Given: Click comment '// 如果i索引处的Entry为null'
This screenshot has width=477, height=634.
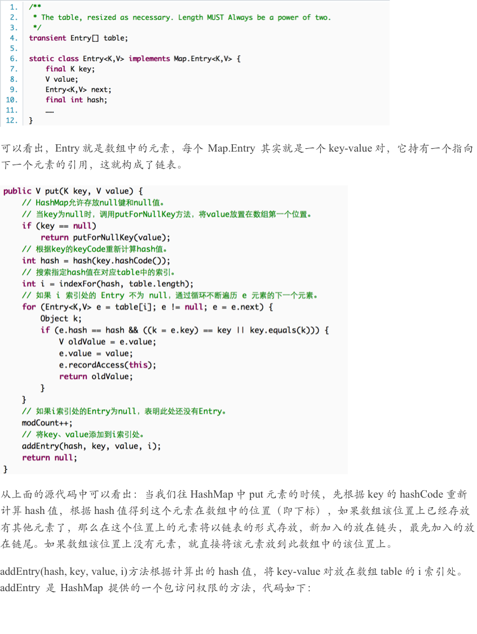Looking at the screenshot, I should coord(124,411).
